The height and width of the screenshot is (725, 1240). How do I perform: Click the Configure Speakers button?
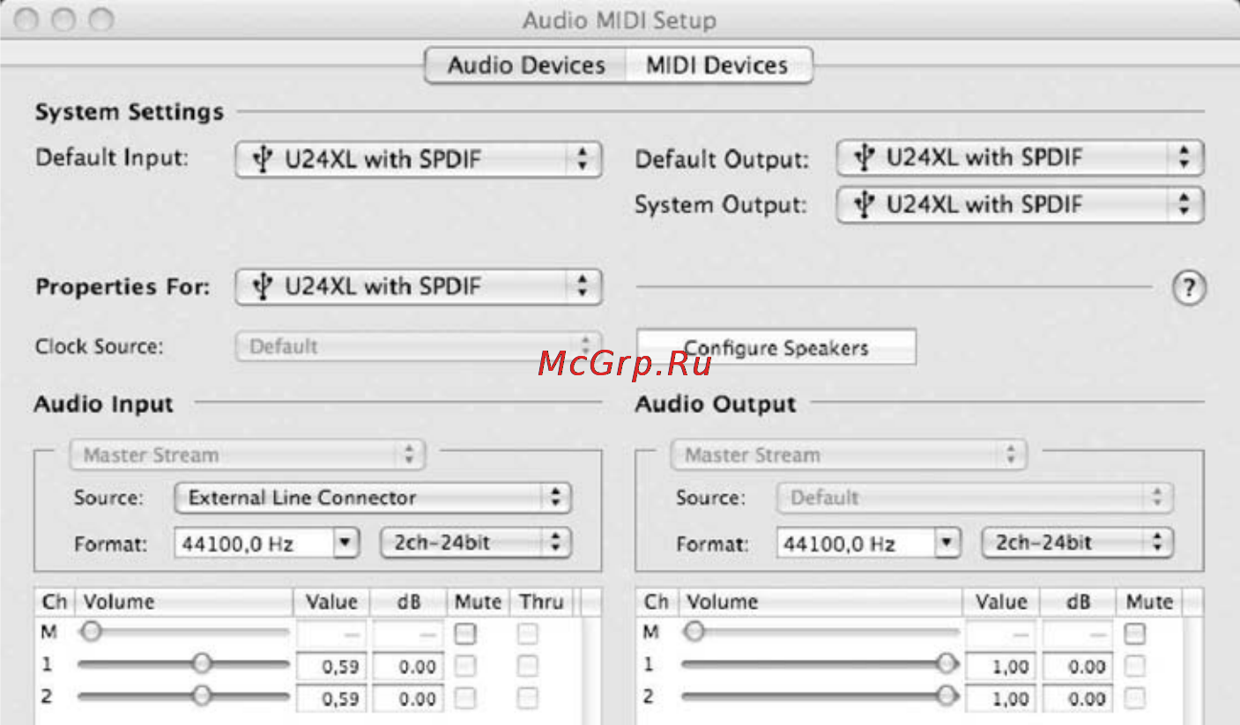(776, 348)
